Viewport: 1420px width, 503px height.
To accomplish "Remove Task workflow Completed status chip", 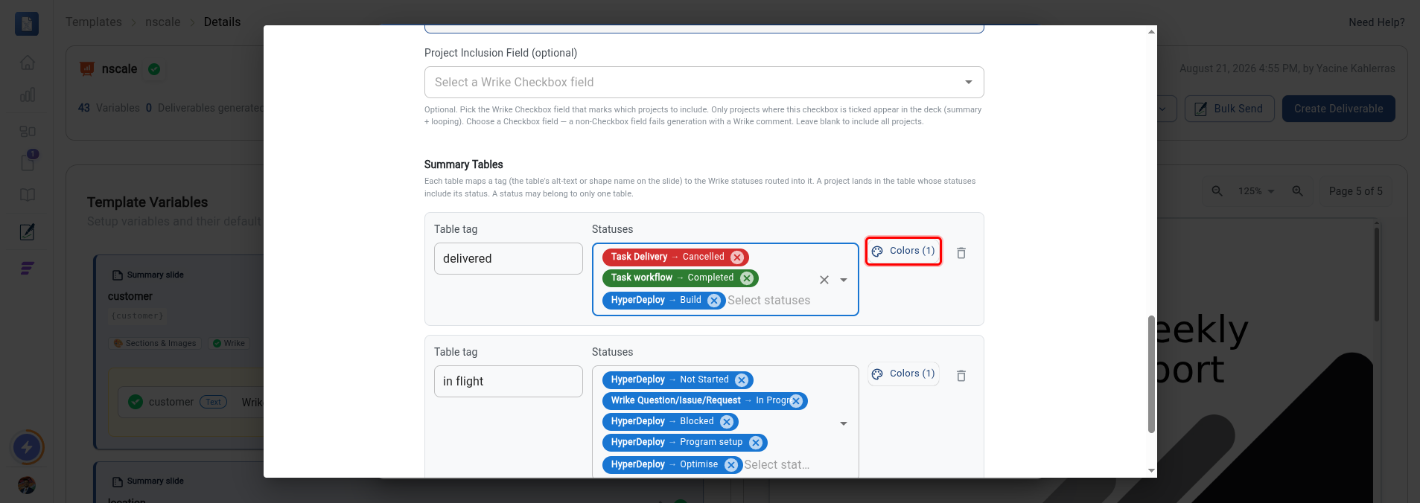I will [x=747, y=278].
